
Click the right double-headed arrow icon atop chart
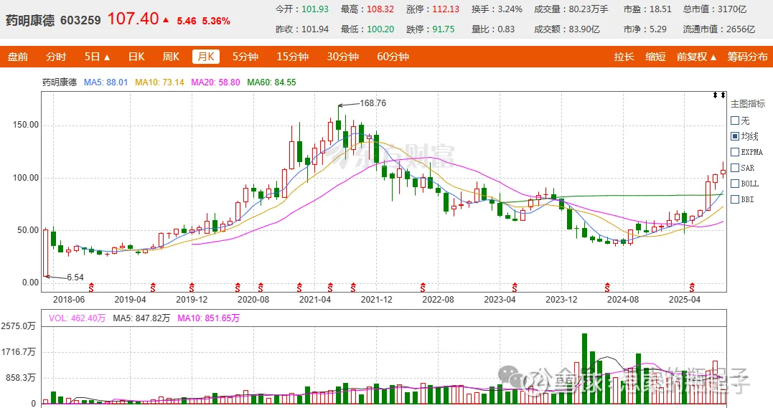723,95
